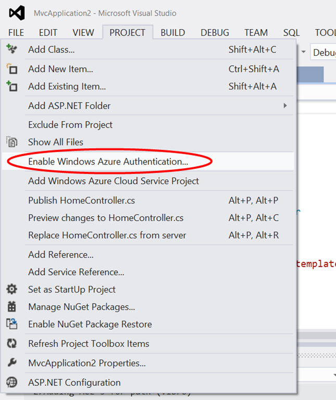The image size is (336, 400).
Task: Open the SQL menu
Action: (x=291, y=33)
